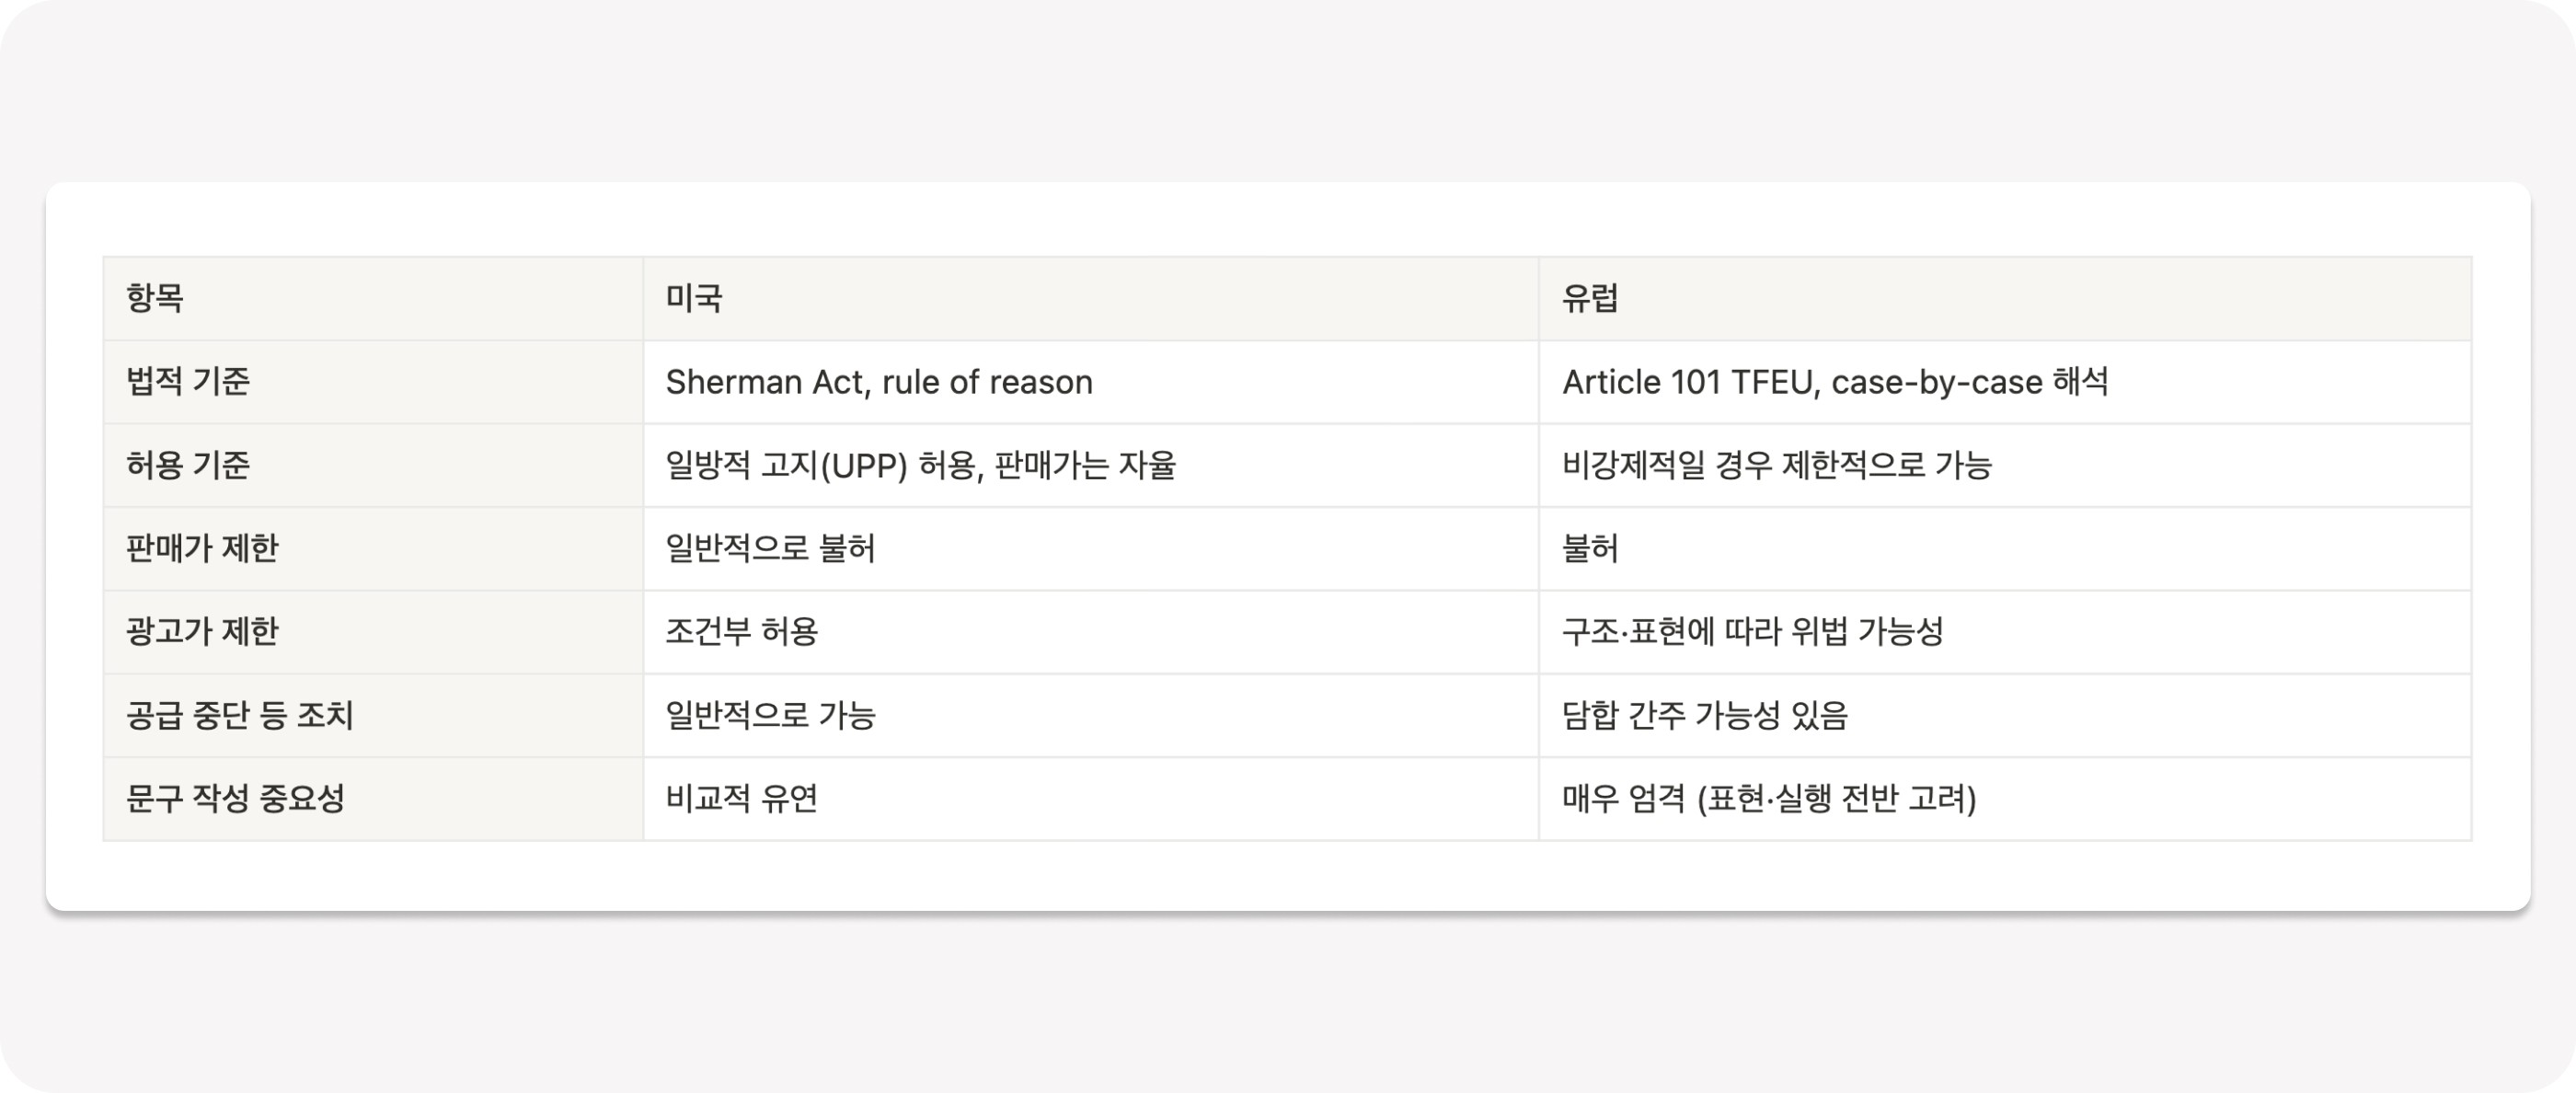Click the 조건부 허용 cell

point(1091,632)
